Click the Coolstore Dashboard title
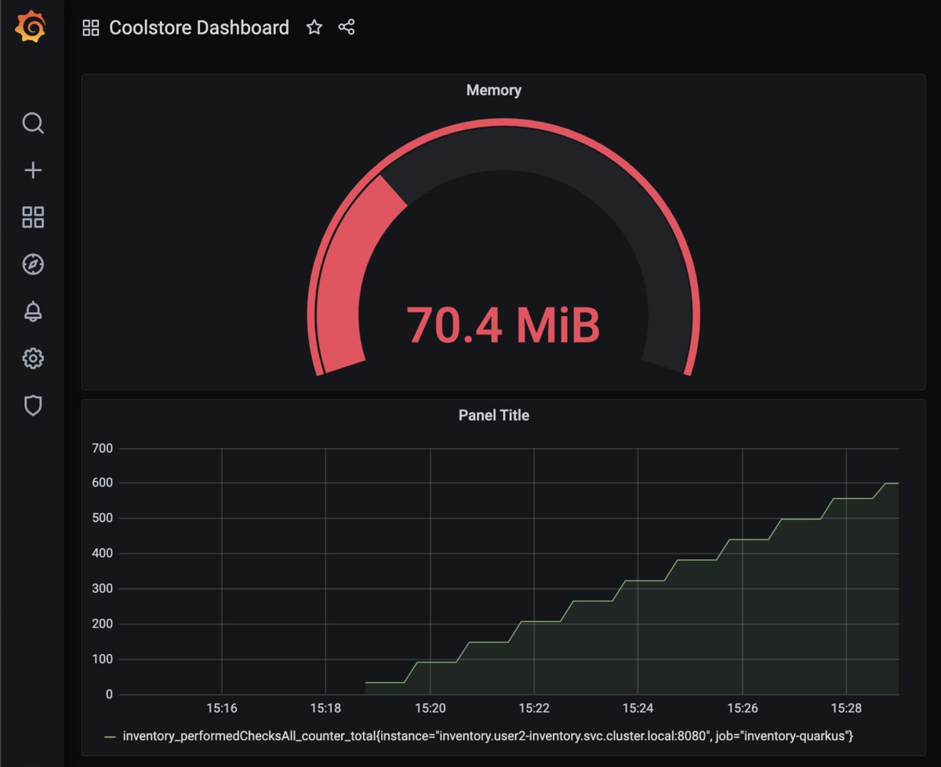The width and height of the screenshot is (941, 767). click(199, 27)
